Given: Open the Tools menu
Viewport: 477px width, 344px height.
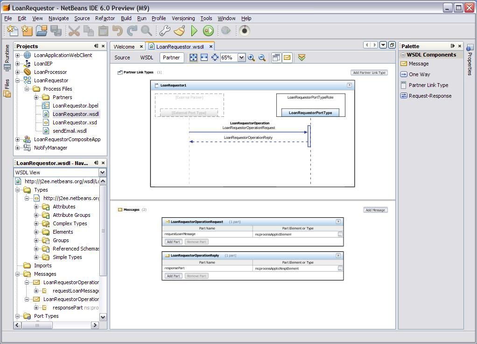Looking at the screenshot, I should coord(206,18).
